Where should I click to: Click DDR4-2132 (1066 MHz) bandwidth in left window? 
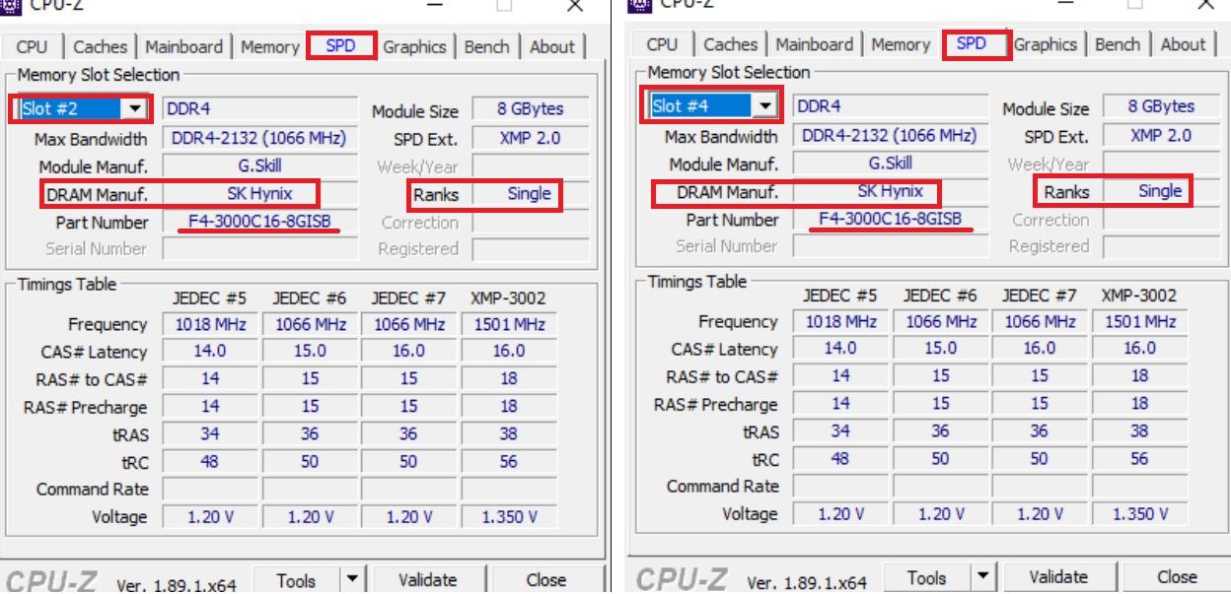[260, 139]
